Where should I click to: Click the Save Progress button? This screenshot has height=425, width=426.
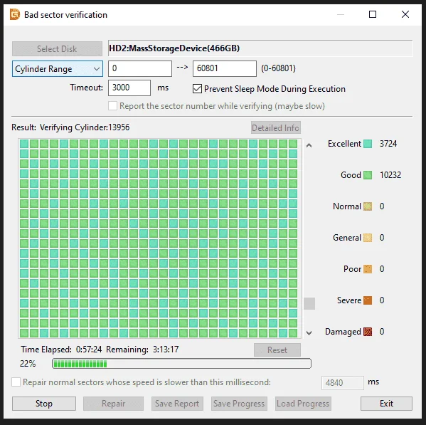point(239,404)
